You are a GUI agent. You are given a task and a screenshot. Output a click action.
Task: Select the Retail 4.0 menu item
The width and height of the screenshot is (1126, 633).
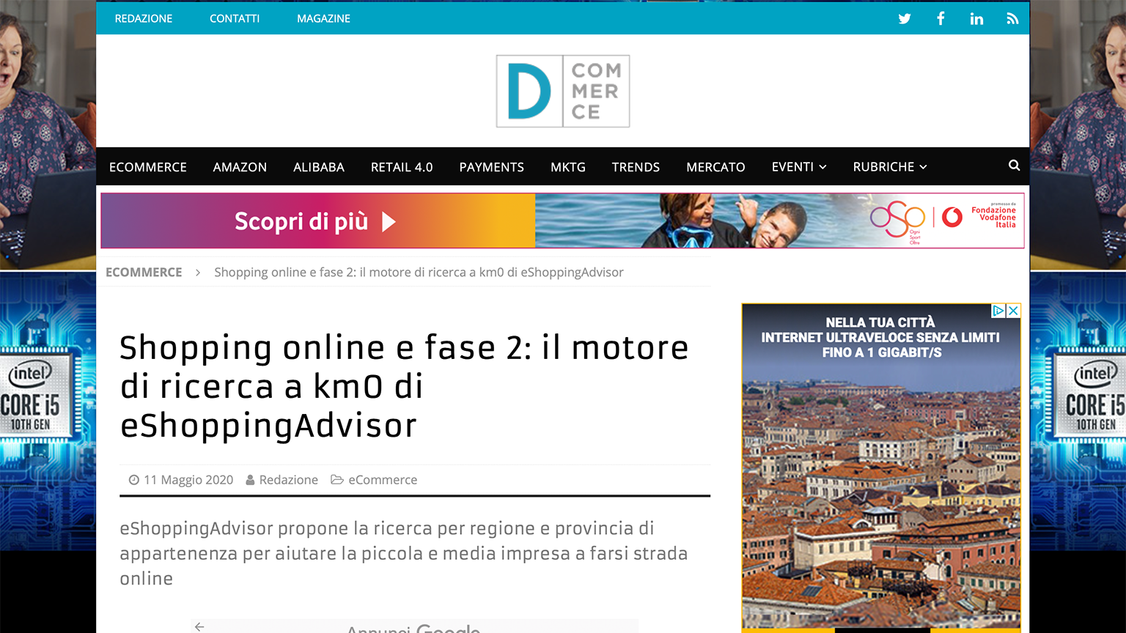click(x=402, y=167)
